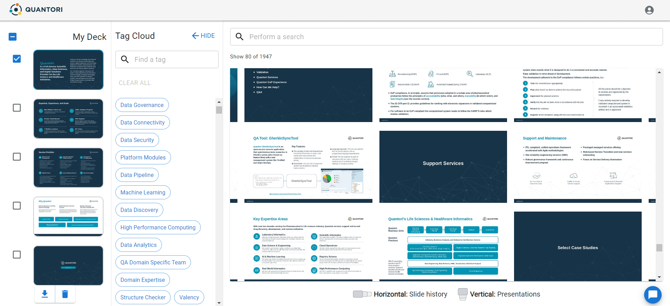Click the Find a tag search icon
Viewport: 670px width, 306px height.
(x=125, y=59)
